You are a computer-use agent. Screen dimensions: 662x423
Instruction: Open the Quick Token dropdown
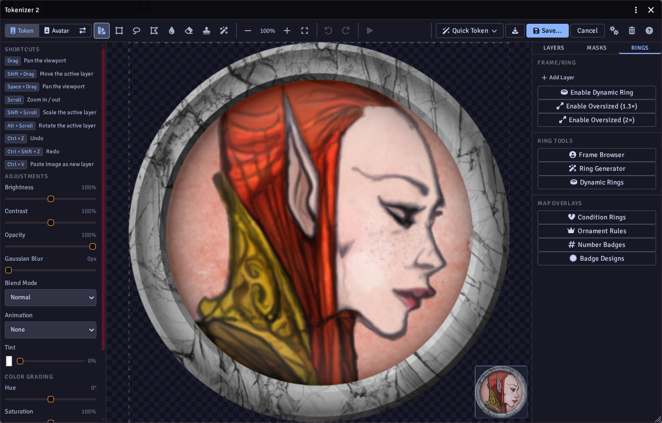click(470, 31)
